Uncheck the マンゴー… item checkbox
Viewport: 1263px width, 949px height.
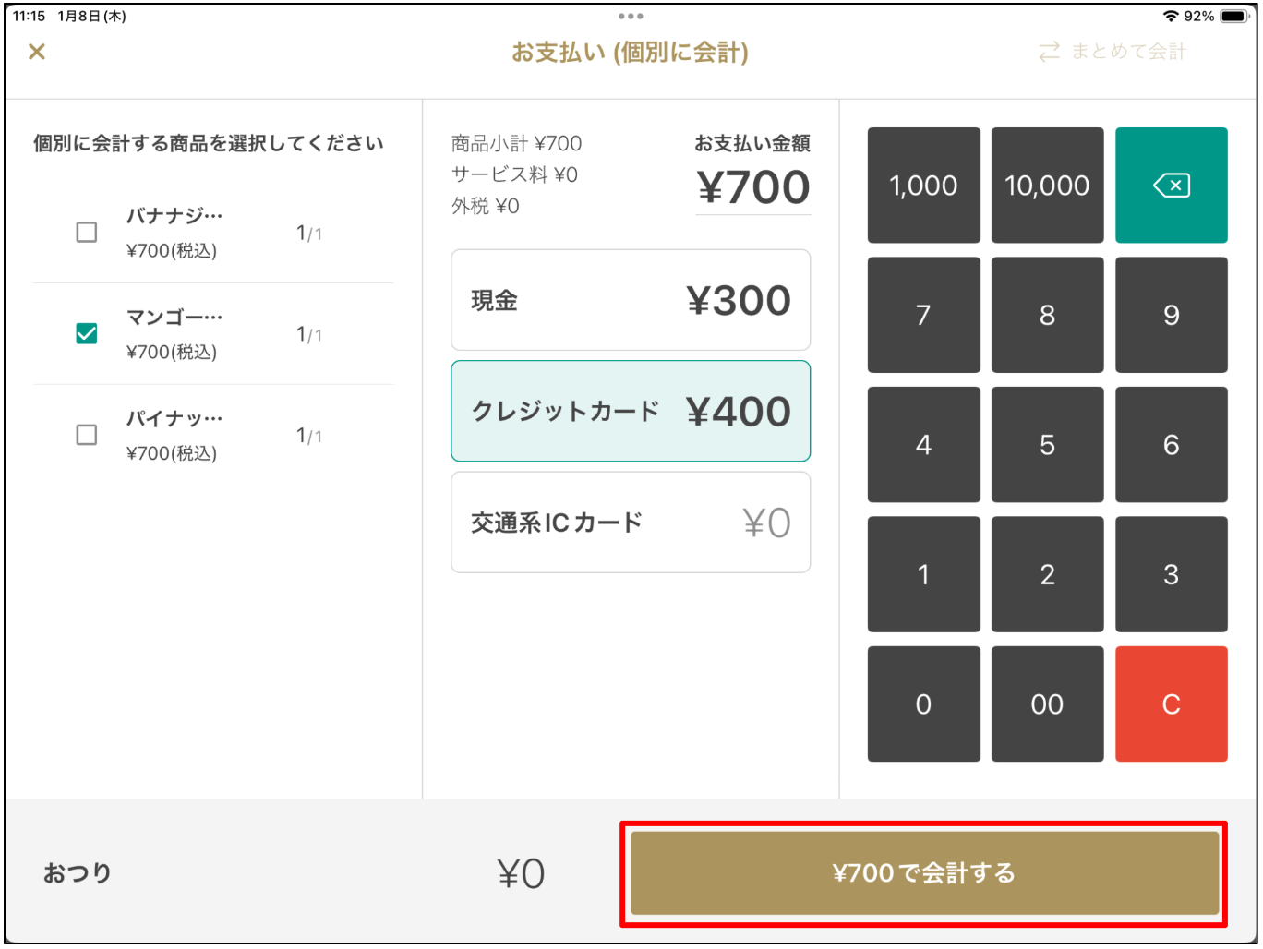(x=87, y=333)
